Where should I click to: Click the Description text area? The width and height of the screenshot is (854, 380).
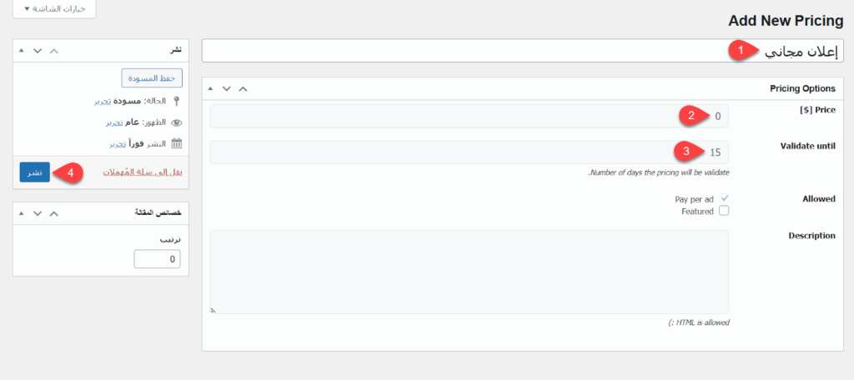pyautogui.click(x=469, y=272)
